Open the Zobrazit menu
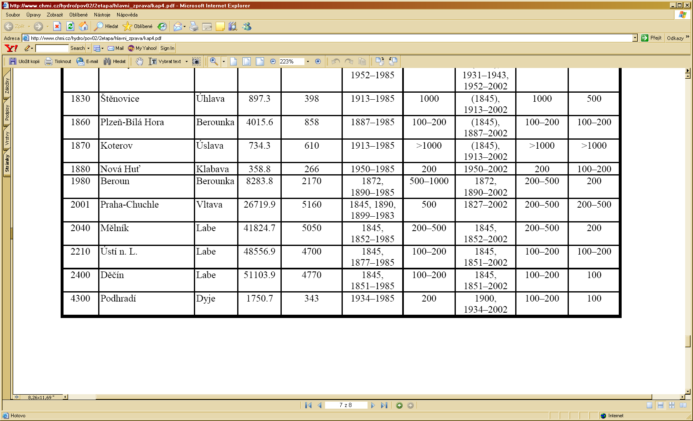The image size is (693, 421). coord(55,15)
